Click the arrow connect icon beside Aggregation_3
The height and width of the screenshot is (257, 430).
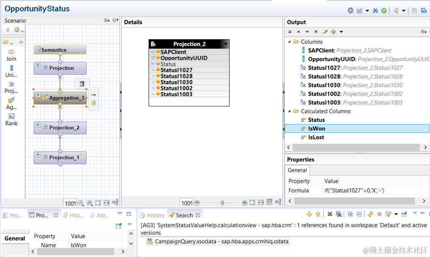93,95
